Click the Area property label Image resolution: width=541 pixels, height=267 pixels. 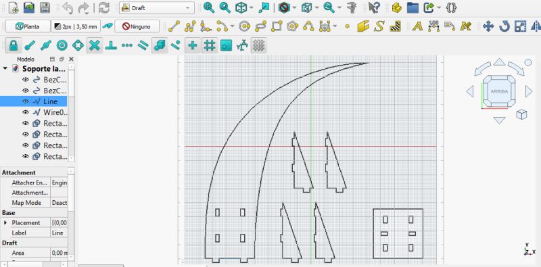pos(18,253)
